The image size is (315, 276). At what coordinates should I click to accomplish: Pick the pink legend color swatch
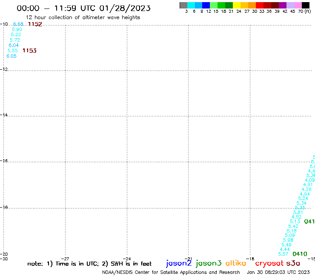coord(298,5)
